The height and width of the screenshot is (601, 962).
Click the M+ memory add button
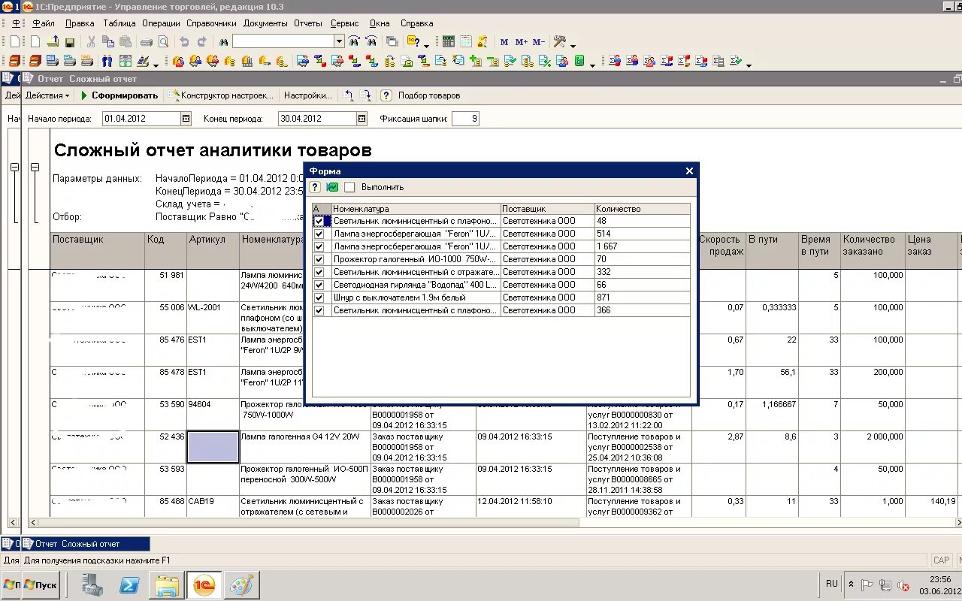point(521,42)
